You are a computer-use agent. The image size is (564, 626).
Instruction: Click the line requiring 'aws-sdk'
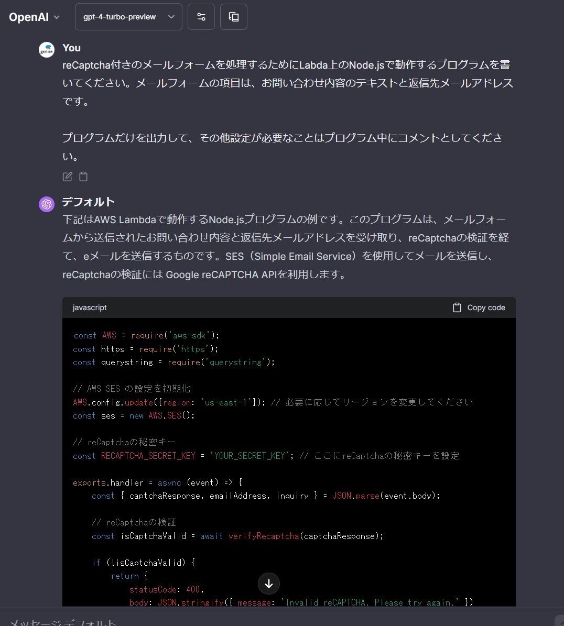click(146, 335)
